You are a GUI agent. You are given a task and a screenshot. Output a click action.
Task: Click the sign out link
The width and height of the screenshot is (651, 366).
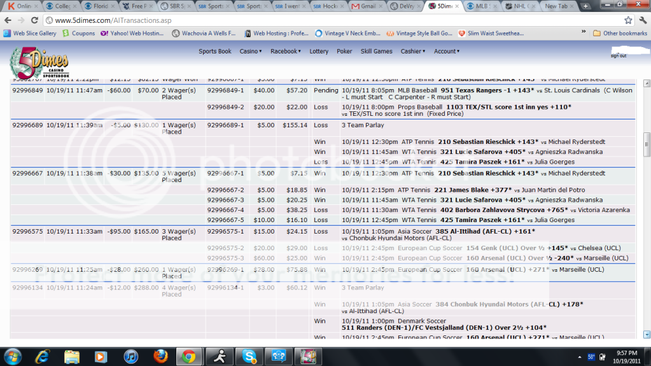pyautogui.click(x=618, y=56)
